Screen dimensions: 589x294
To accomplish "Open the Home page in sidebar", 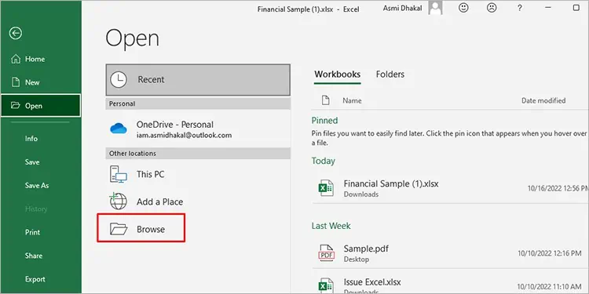I will coord(41,59).
